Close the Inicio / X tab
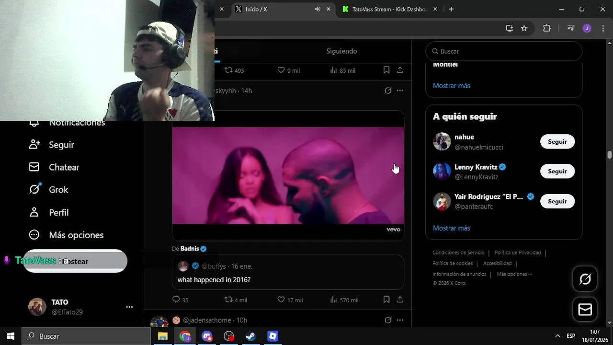613x345 pixels. click(329, 9)
